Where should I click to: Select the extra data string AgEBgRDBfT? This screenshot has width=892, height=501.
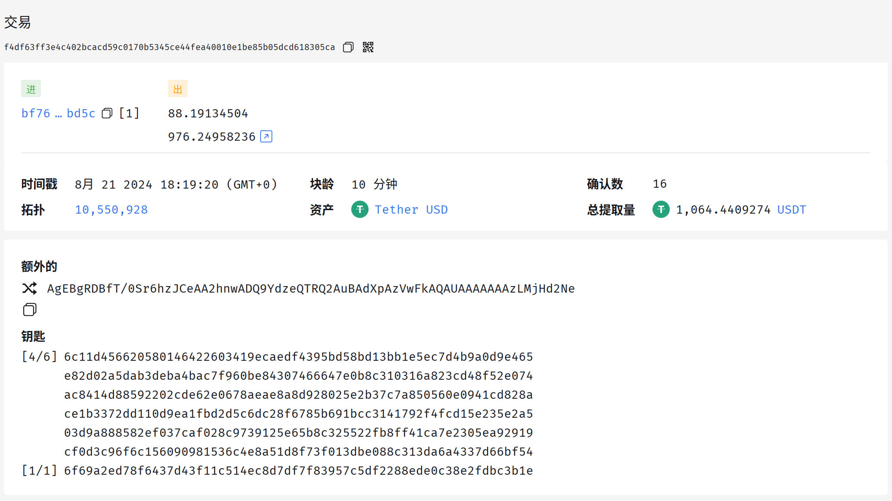[x=311, y=288]
